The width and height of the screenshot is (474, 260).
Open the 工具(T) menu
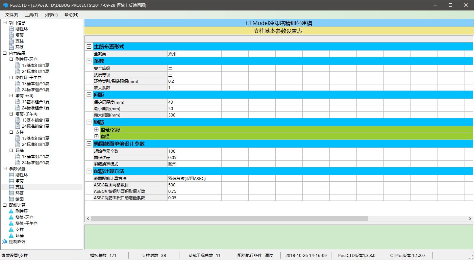pos(31,15)
